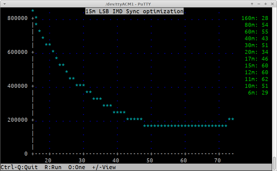277x171 pixels.
Task: Select the 80m: 54 band entry
Action: point(256,25)
